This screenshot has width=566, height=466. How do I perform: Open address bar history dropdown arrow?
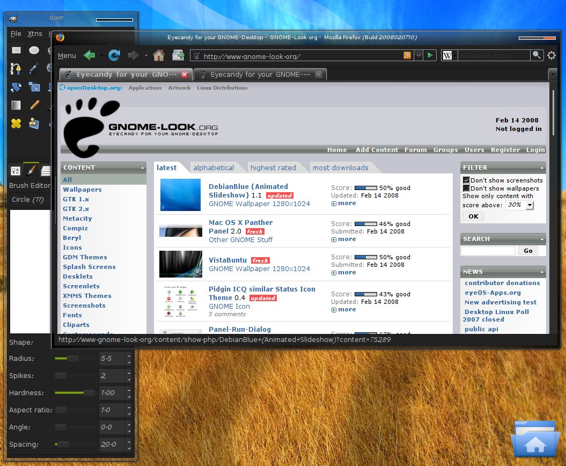pos(418,55)
